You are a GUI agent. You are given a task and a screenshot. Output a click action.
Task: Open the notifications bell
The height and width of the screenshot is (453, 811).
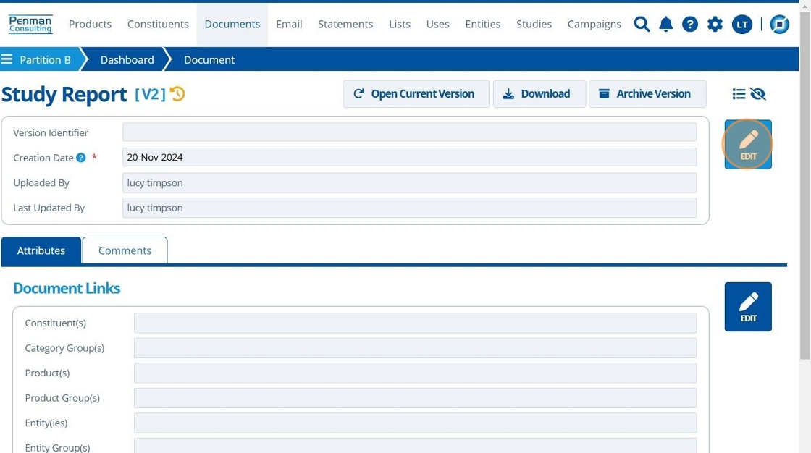click(x=665, y=25)
